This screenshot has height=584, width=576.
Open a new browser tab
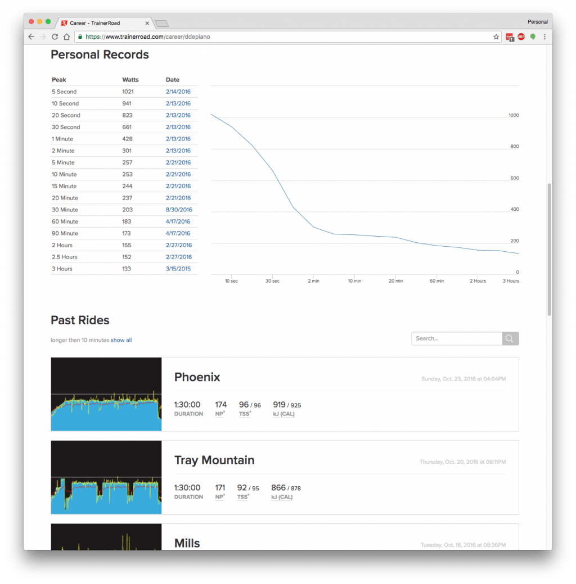coord(162,23)
